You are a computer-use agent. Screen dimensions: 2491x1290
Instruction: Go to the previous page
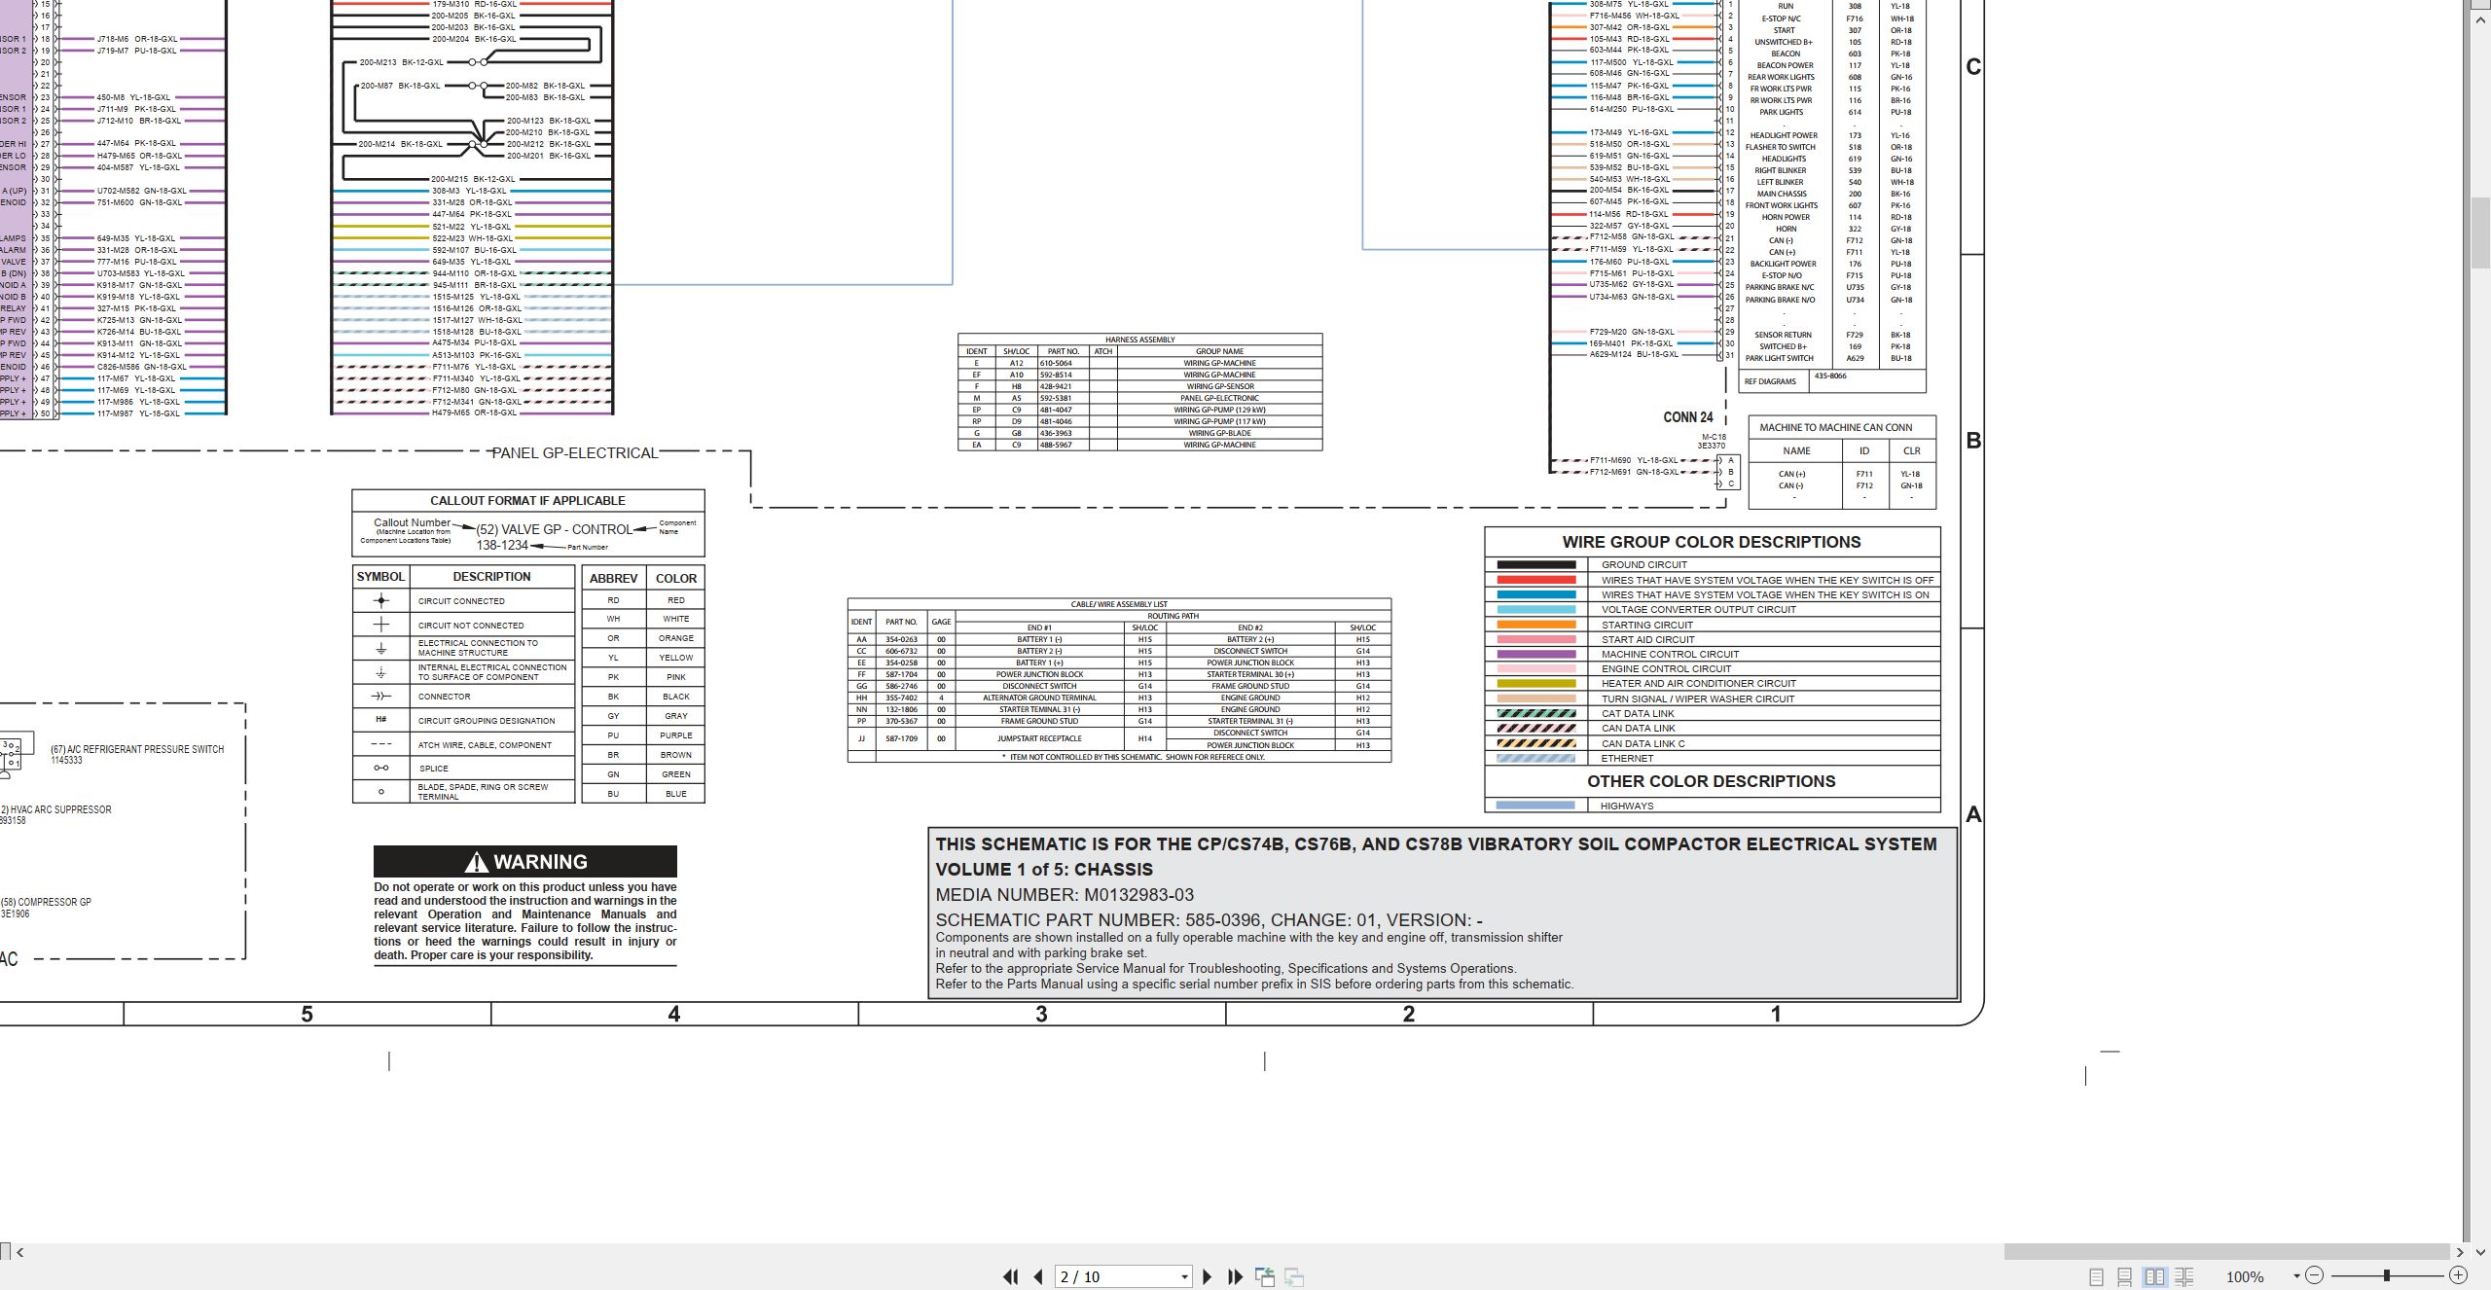tap(1038, 1276)
